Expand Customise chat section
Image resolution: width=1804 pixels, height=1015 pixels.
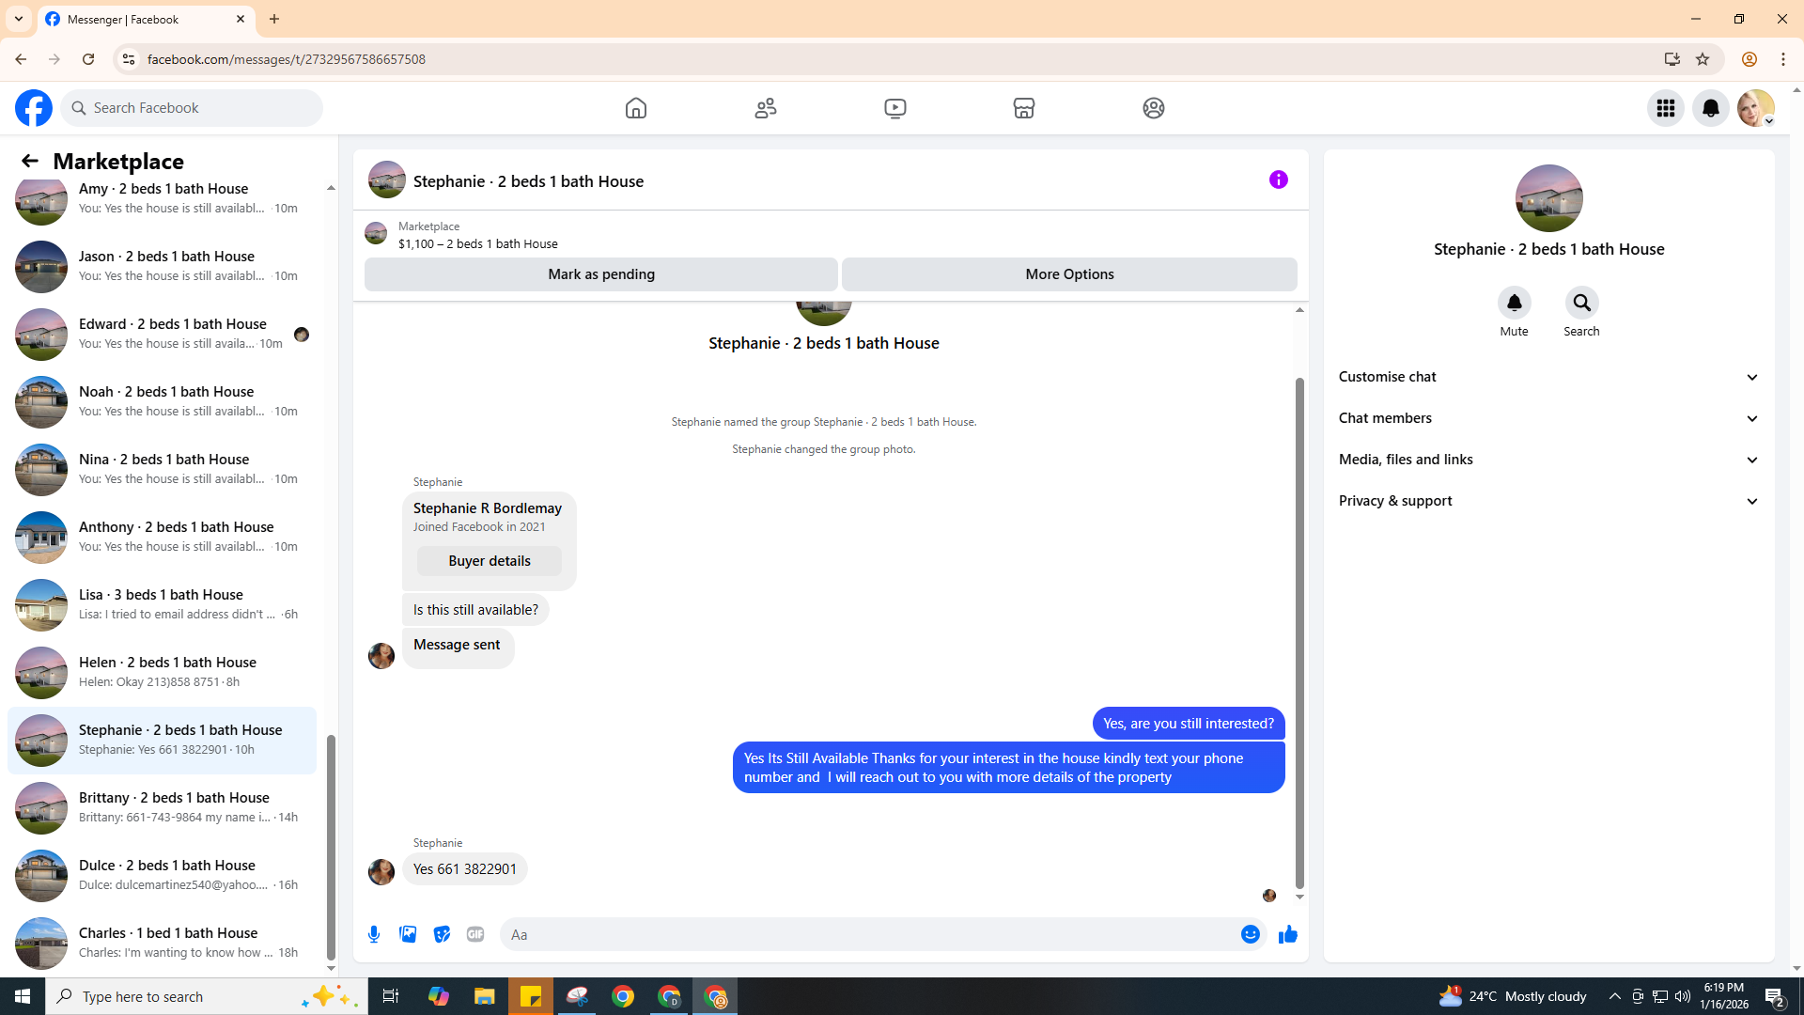tap(1548, 377)
